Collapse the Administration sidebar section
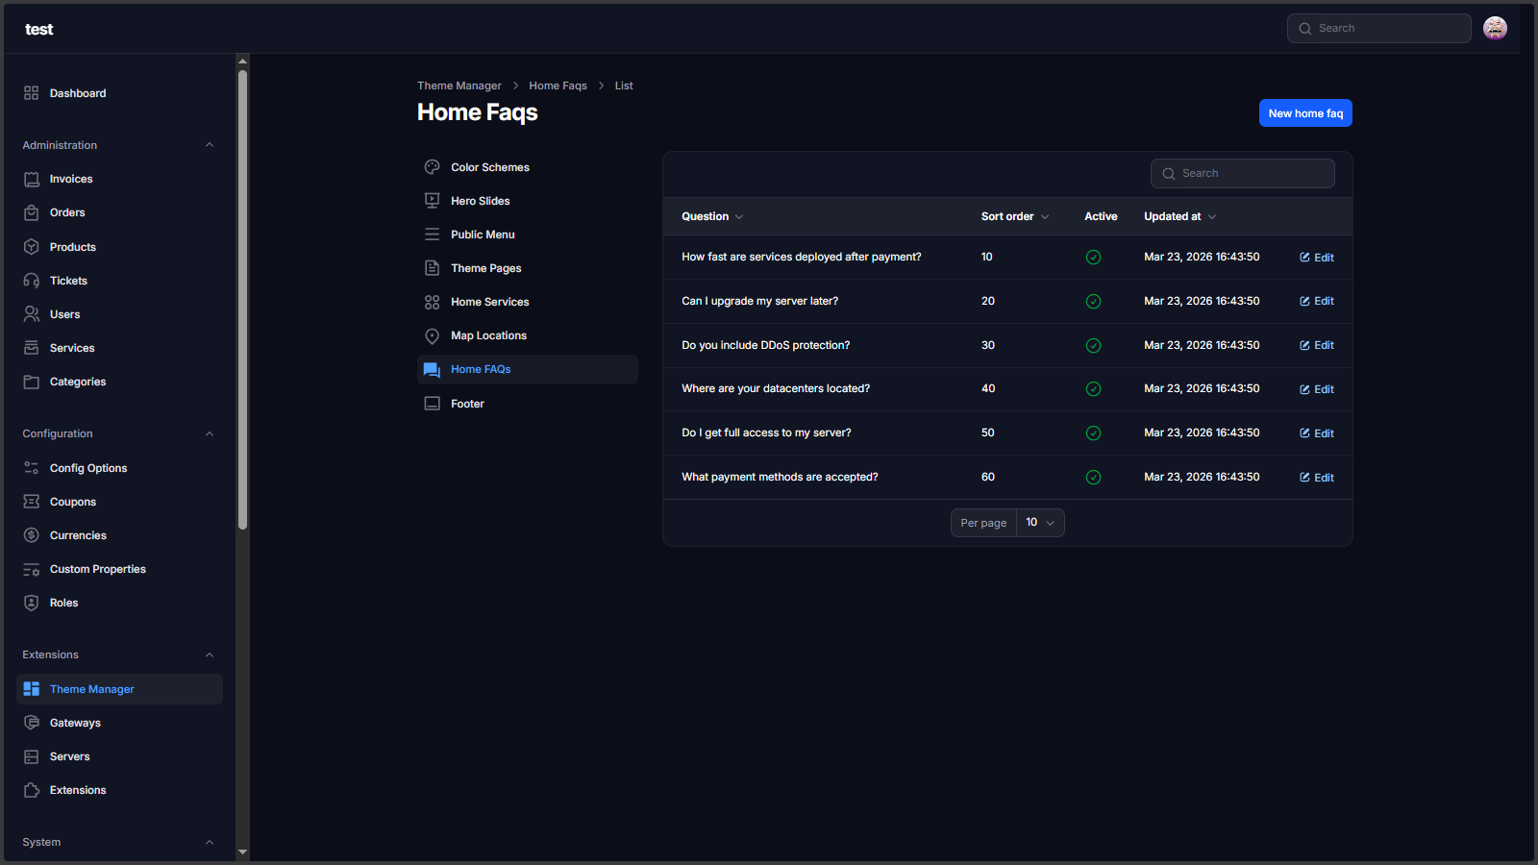1538x865 pixels. (210, 145)
